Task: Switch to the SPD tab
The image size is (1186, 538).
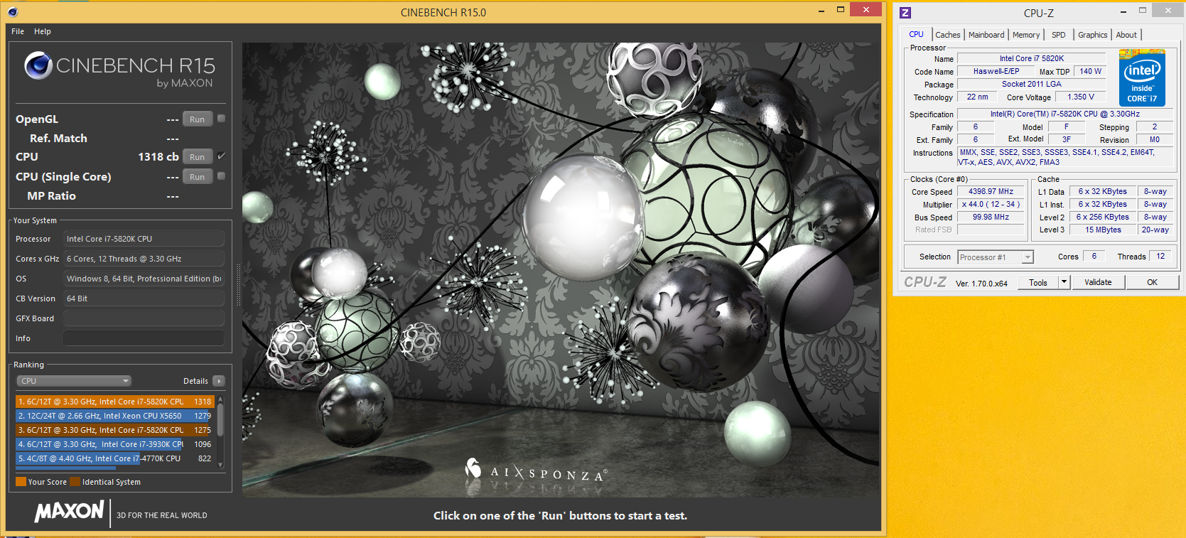Action: [1059, 35]
